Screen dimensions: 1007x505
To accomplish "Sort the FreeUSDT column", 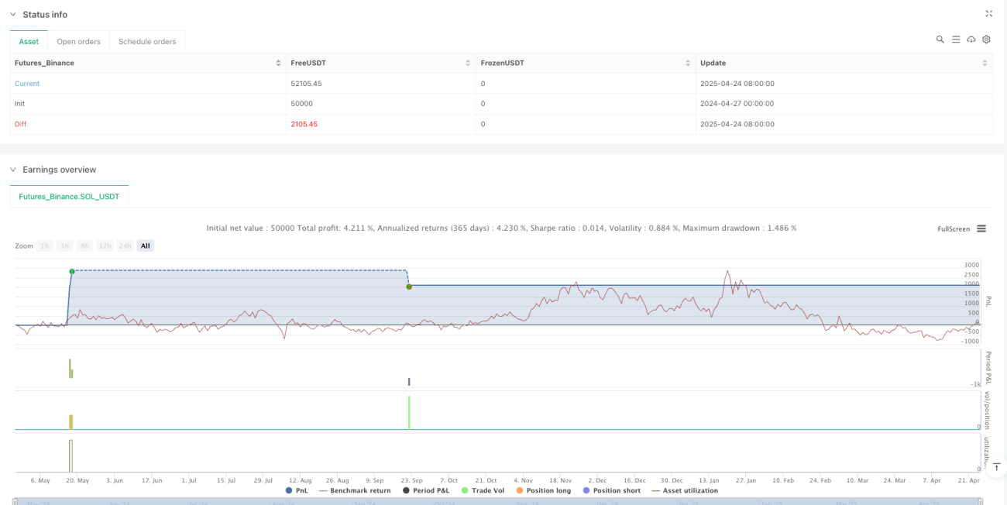I will tap(468, 63).
